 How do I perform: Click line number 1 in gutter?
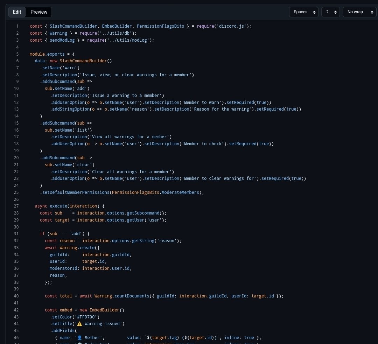click(x=17, y=26)
